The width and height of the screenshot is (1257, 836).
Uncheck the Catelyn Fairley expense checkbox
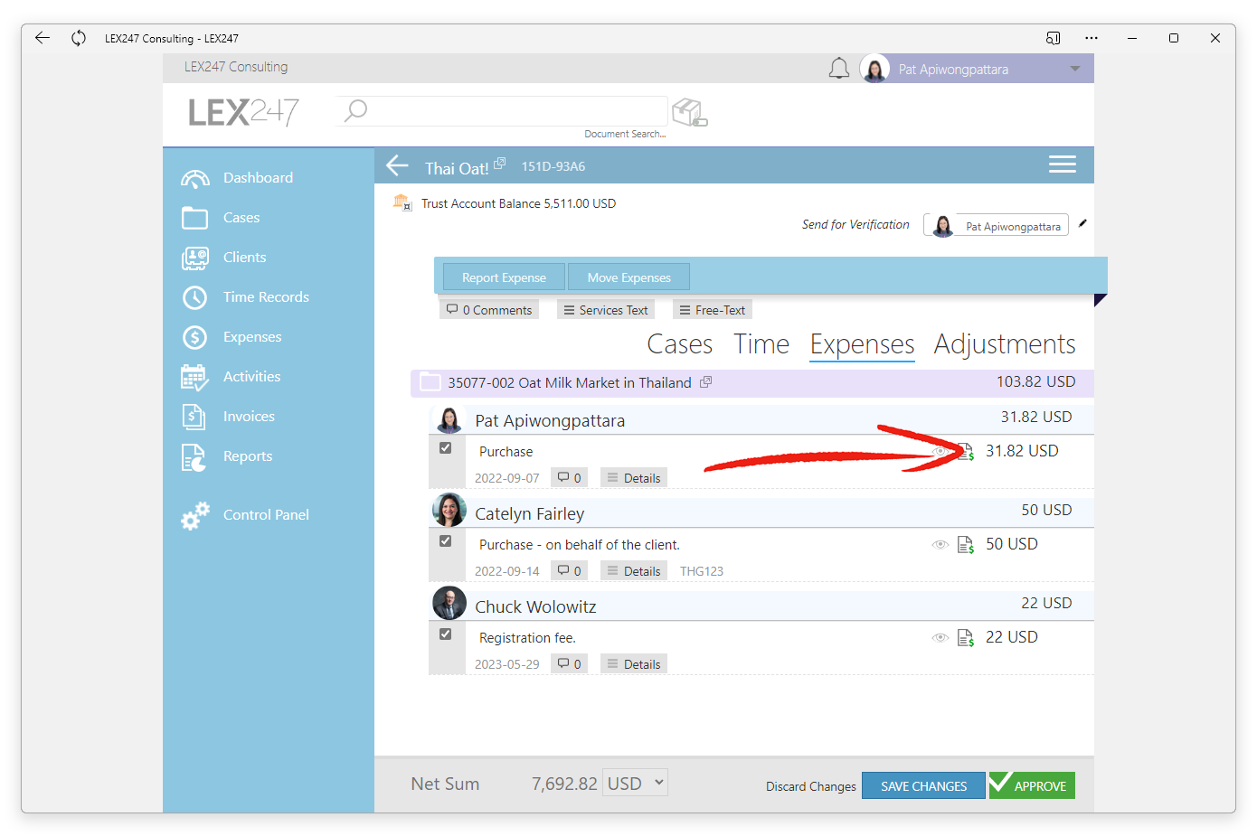click(x=445, y=541)
